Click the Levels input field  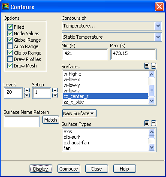click(13, 93)
